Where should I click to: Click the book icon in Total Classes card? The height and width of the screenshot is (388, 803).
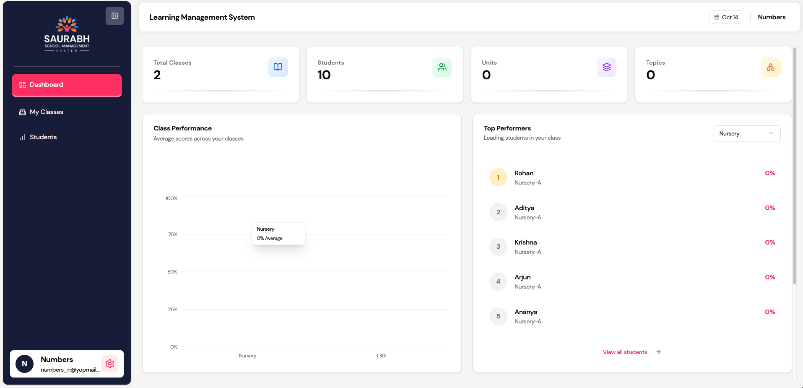coord(278,67)
